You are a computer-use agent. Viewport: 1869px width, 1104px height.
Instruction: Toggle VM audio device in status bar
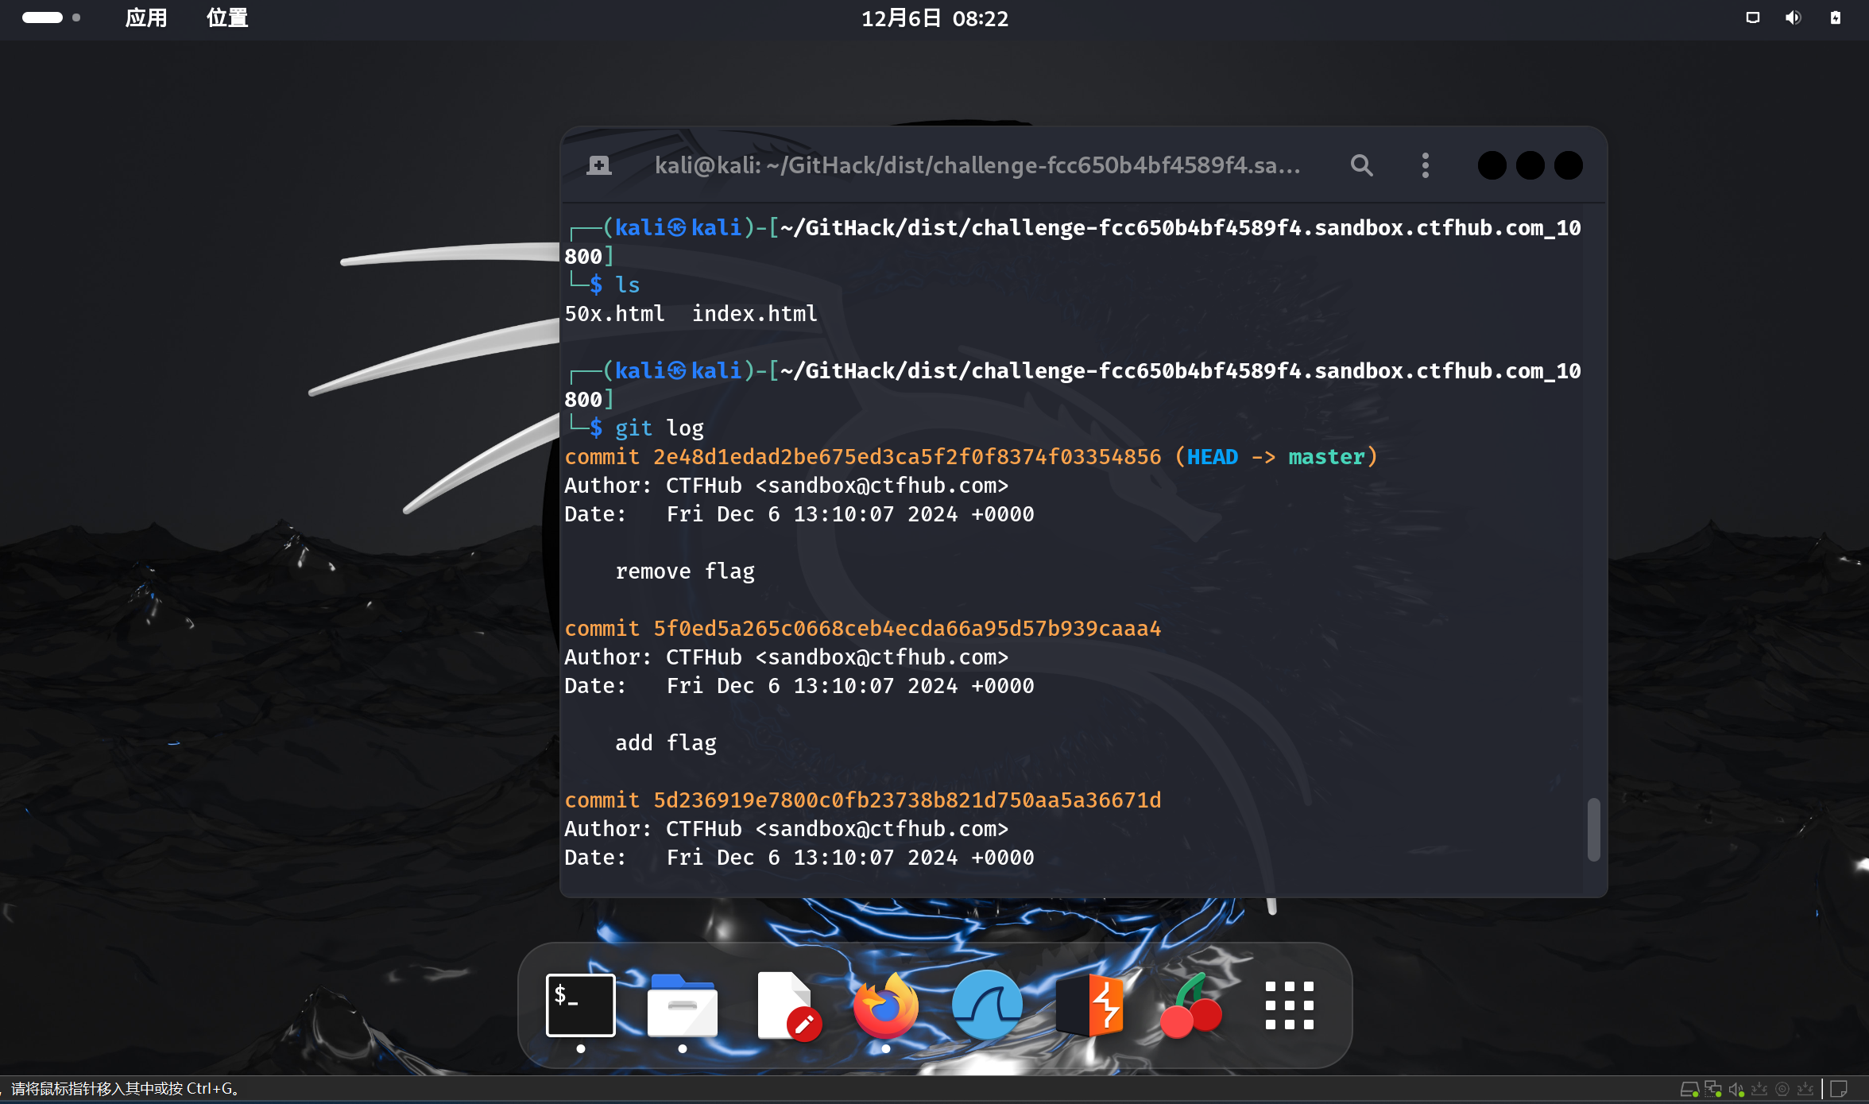tap(1735, 1089)
